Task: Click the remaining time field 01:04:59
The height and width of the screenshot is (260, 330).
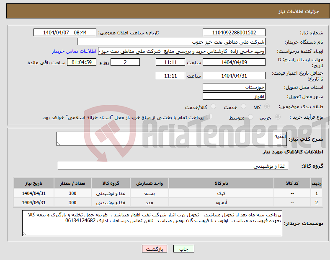Action: pos(82,62)
